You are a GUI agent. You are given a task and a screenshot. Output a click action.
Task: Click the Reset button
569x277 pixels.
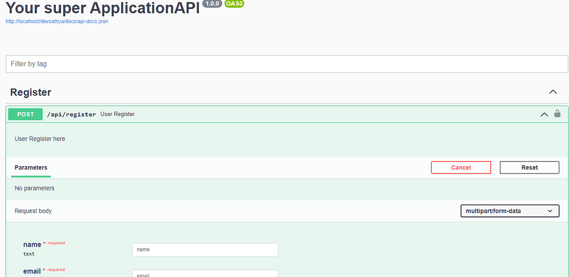(x=529, y=167)
